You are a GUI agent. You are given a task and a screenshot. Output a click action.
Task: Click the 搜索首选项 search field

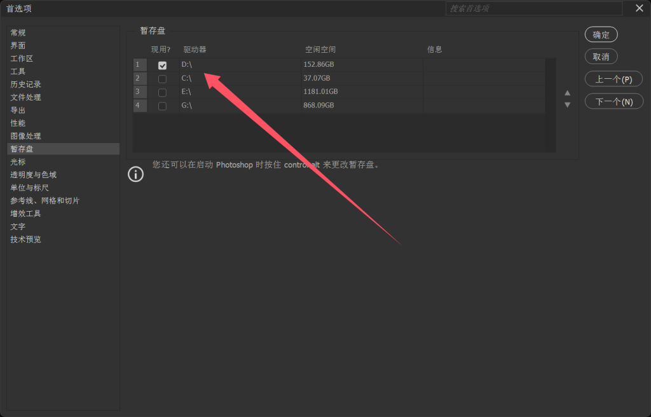click(x=534, y=8)
